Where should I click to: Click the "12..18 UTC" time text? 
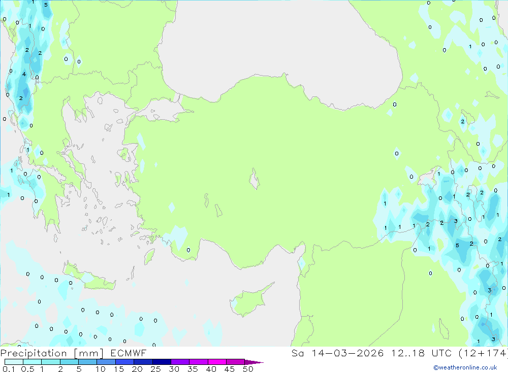click(421, 353)
